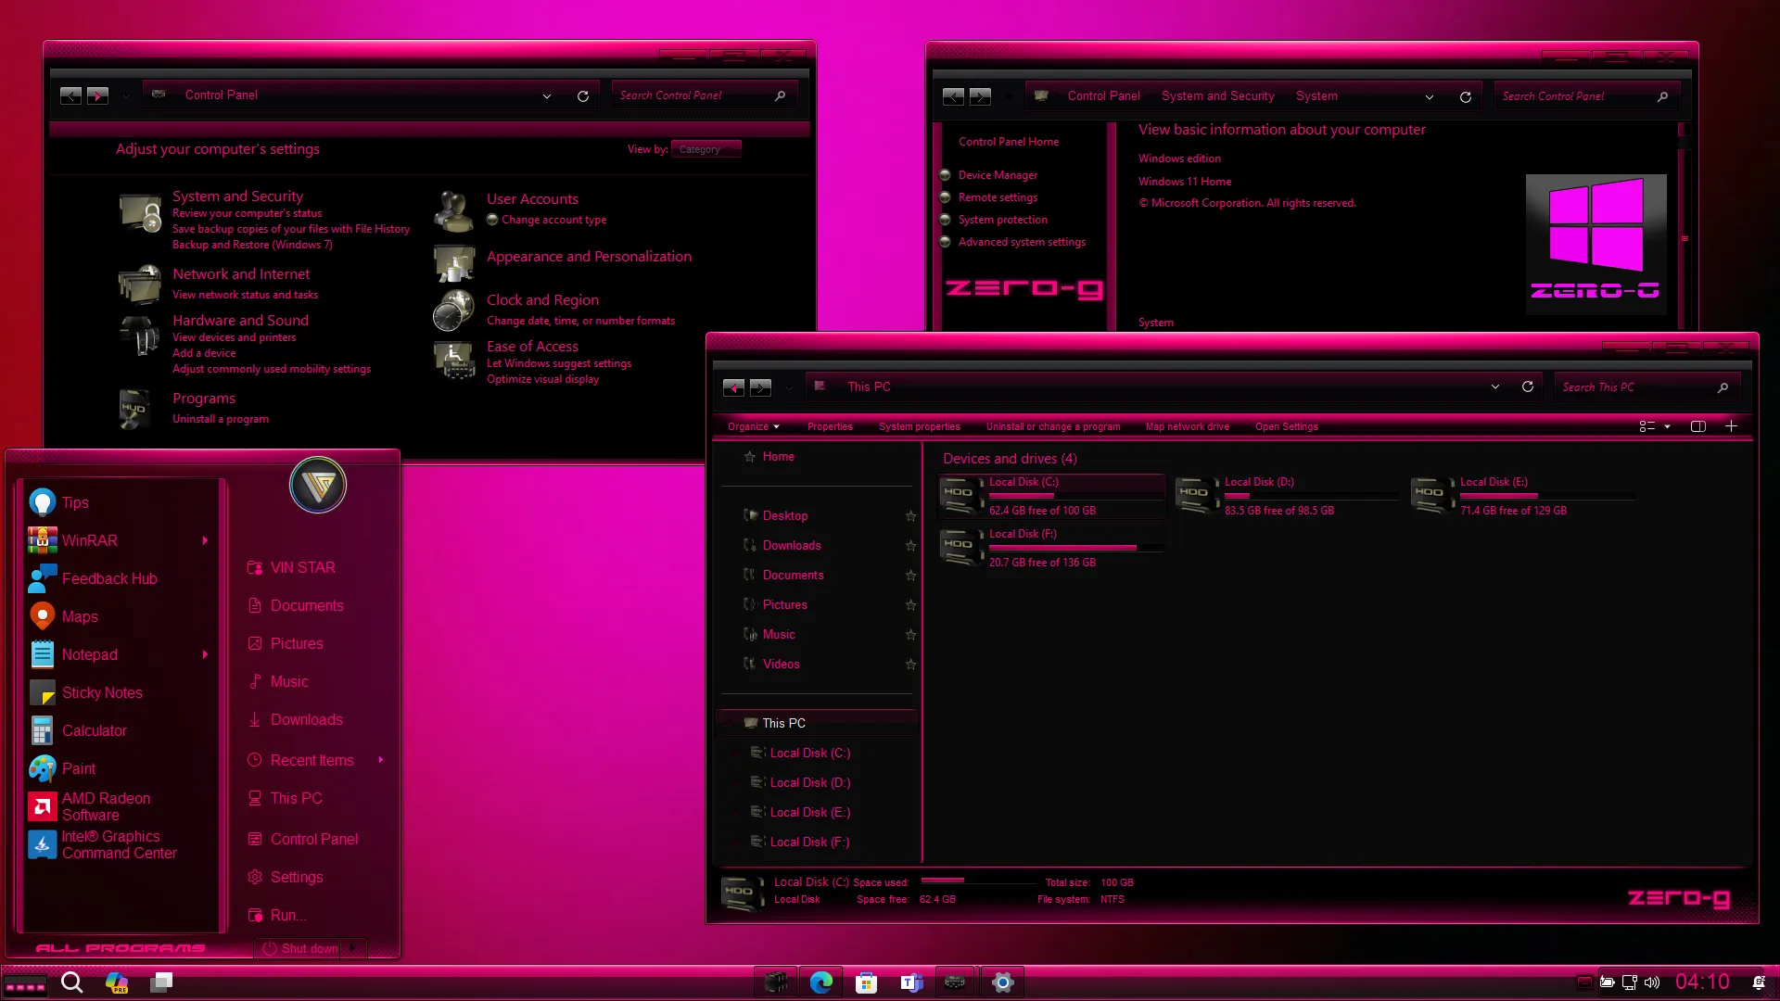Select the Map network drive menu item
This screenshot has height=1001, width=1780.
click(x=1187, y=426)
